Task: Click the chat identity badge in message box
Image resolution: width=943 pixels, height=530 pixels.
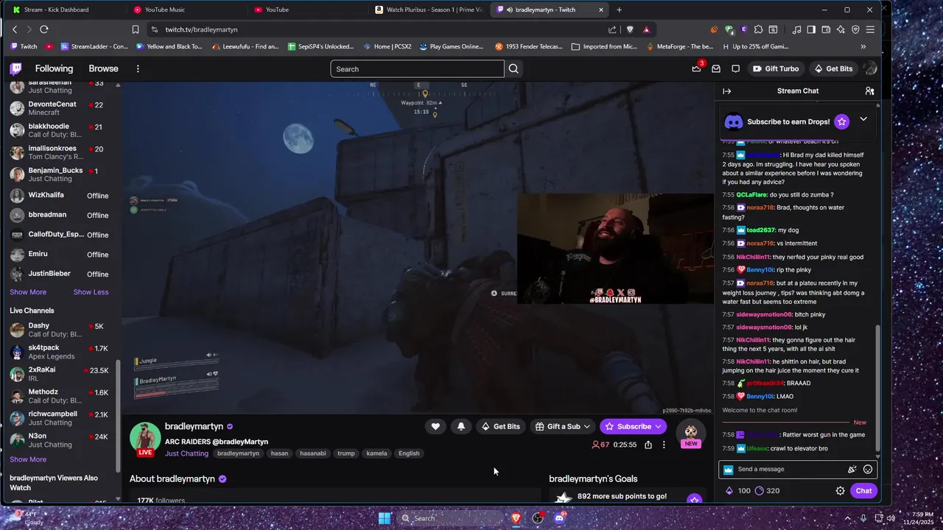Action: pyautogui.click(x=729, y=470)
